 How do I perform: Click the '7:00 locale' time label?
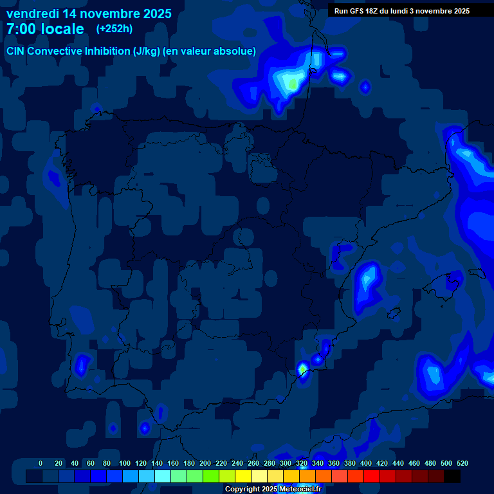tap(46, 29)
